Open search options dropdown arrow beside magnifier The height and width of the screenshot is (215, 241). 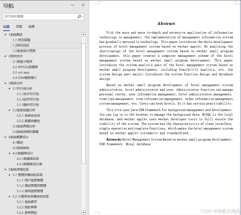(x=83, y=17)
